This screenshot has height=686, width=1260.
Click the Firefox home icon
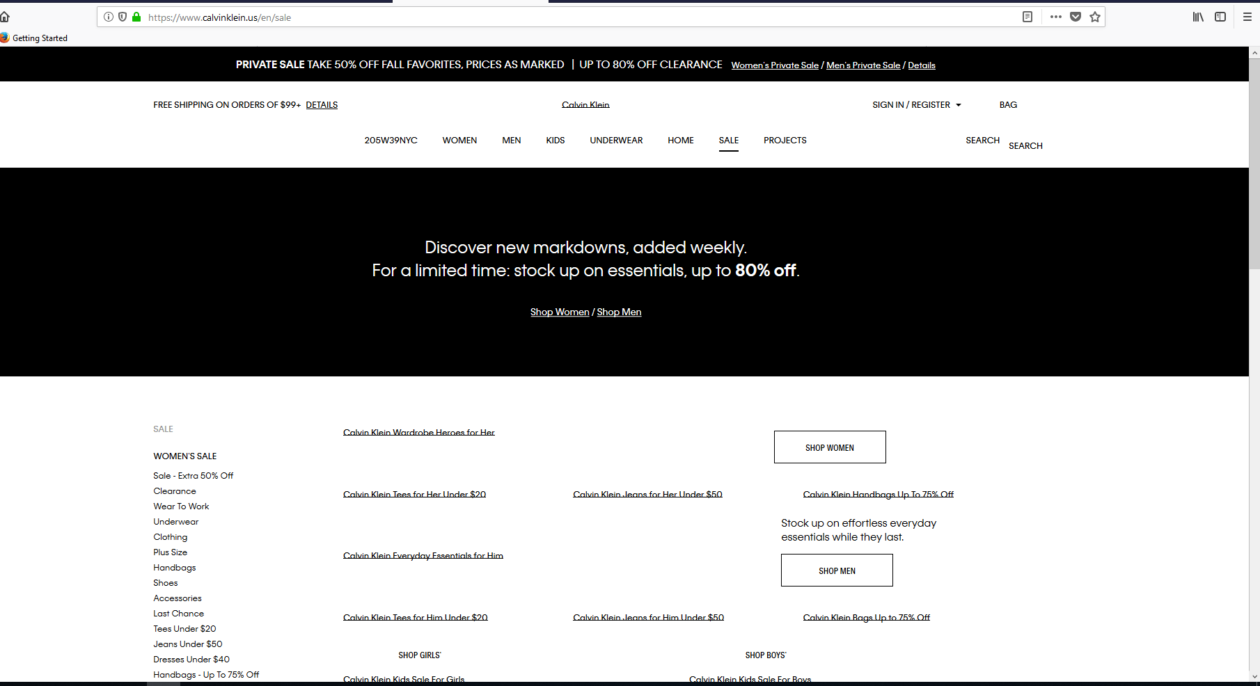coord(4,17)
